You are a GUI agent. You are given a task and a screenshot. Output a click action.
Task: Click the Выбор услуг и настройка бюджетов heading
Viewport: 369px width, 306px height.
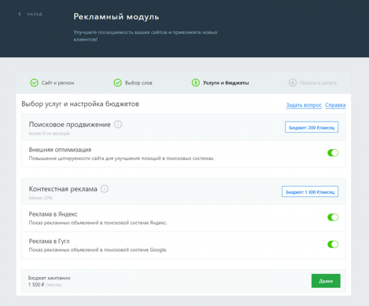[x=80, y=104]
